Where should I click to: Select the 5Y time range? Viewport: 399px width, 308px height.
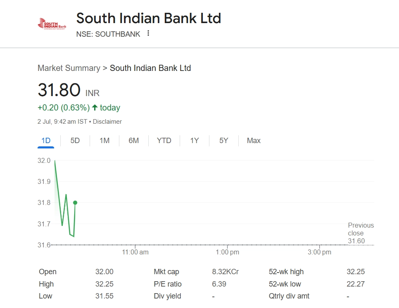pyautogui.click(x=223, y=141)
